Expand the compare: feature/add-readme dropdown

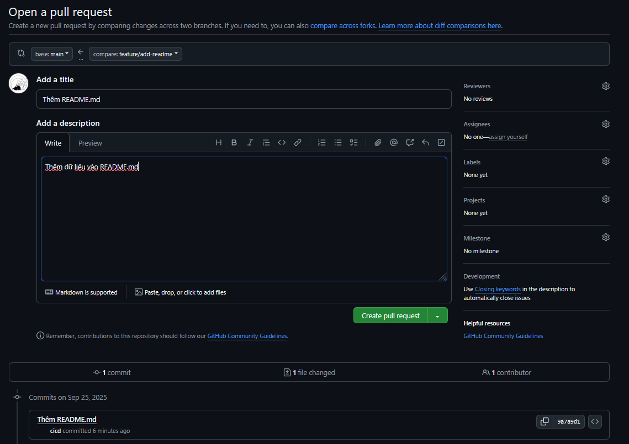(135, 54)
